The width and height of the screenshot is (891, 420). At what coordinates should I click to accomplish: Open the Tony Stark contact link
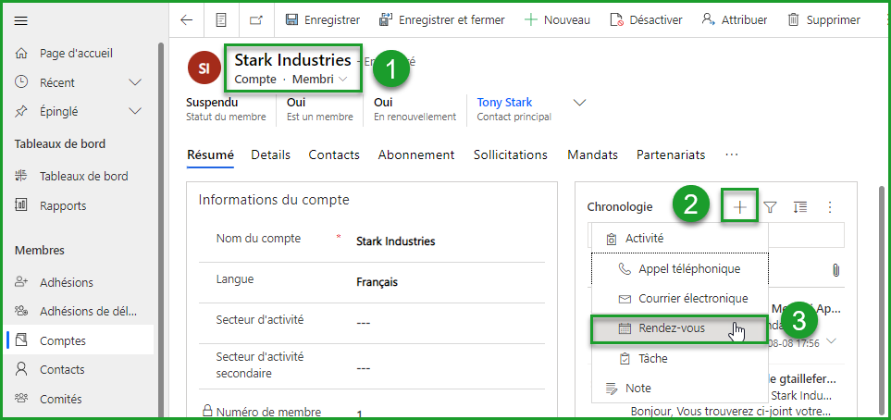click(x=504, y=103)
